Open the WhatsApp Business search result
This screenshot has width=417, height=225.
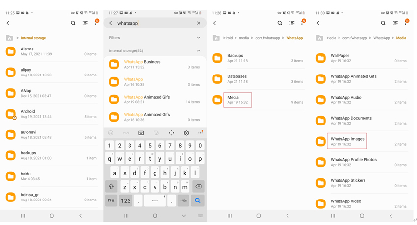142,64
